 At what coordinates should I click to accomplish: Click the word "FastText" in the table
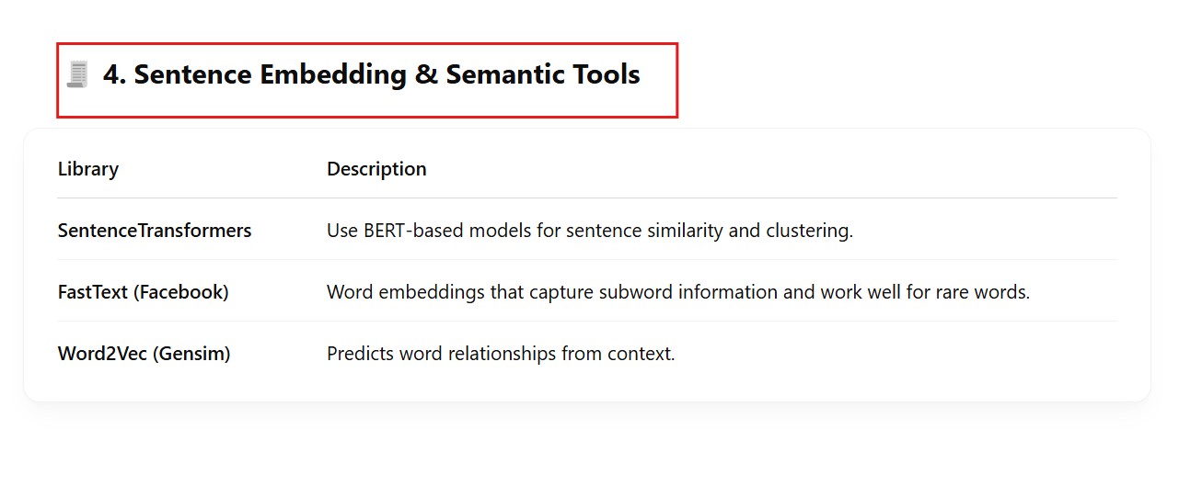coord(93,292)
